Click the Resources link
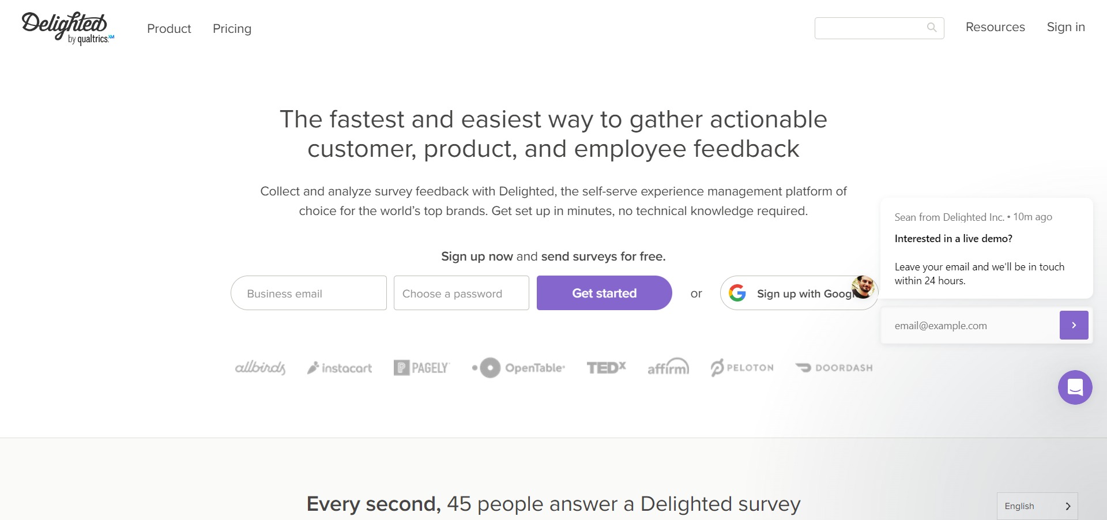Image resolution: width=1107 pixels, height=520 pixels. pyautogui.click(x=995, y=27)
